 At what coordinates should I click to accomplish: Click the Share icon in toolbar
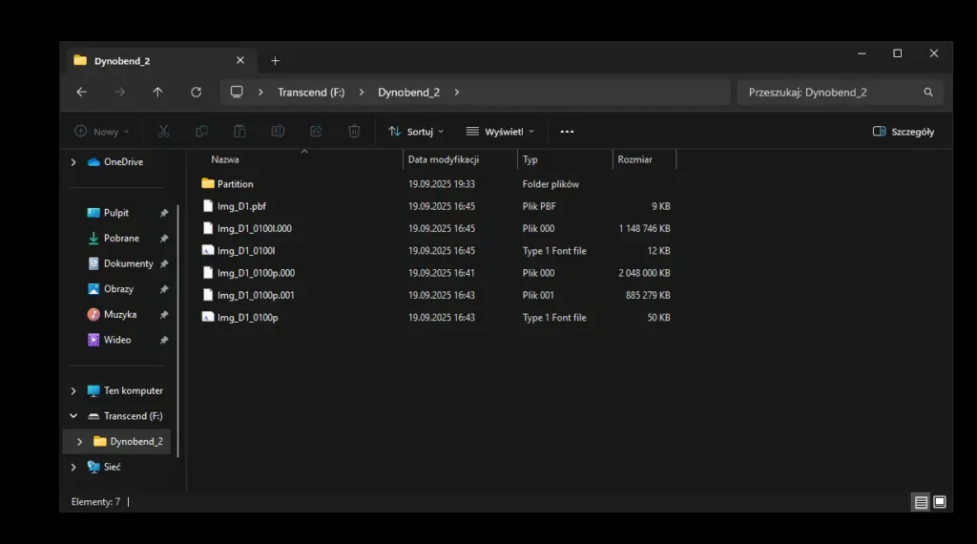pos(316,132)
